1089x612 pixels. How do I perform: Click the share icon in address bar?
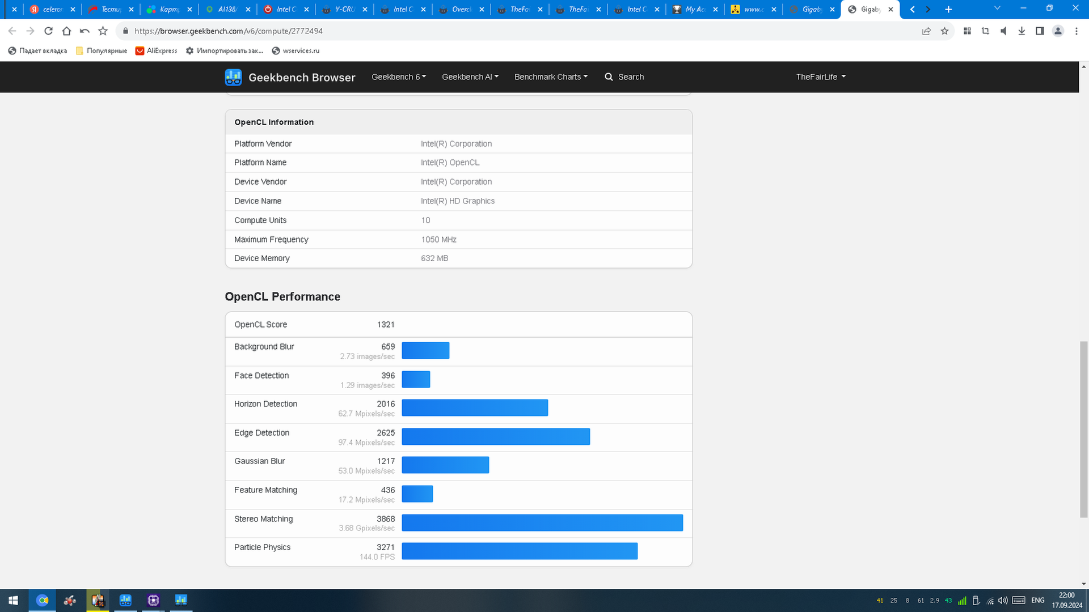point(926,31)
